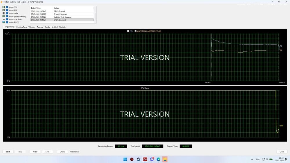This screenshot has width=290, height=163.
Task: Click the cache chip icon beside Stress cache
Action: [x=3, y=13]
